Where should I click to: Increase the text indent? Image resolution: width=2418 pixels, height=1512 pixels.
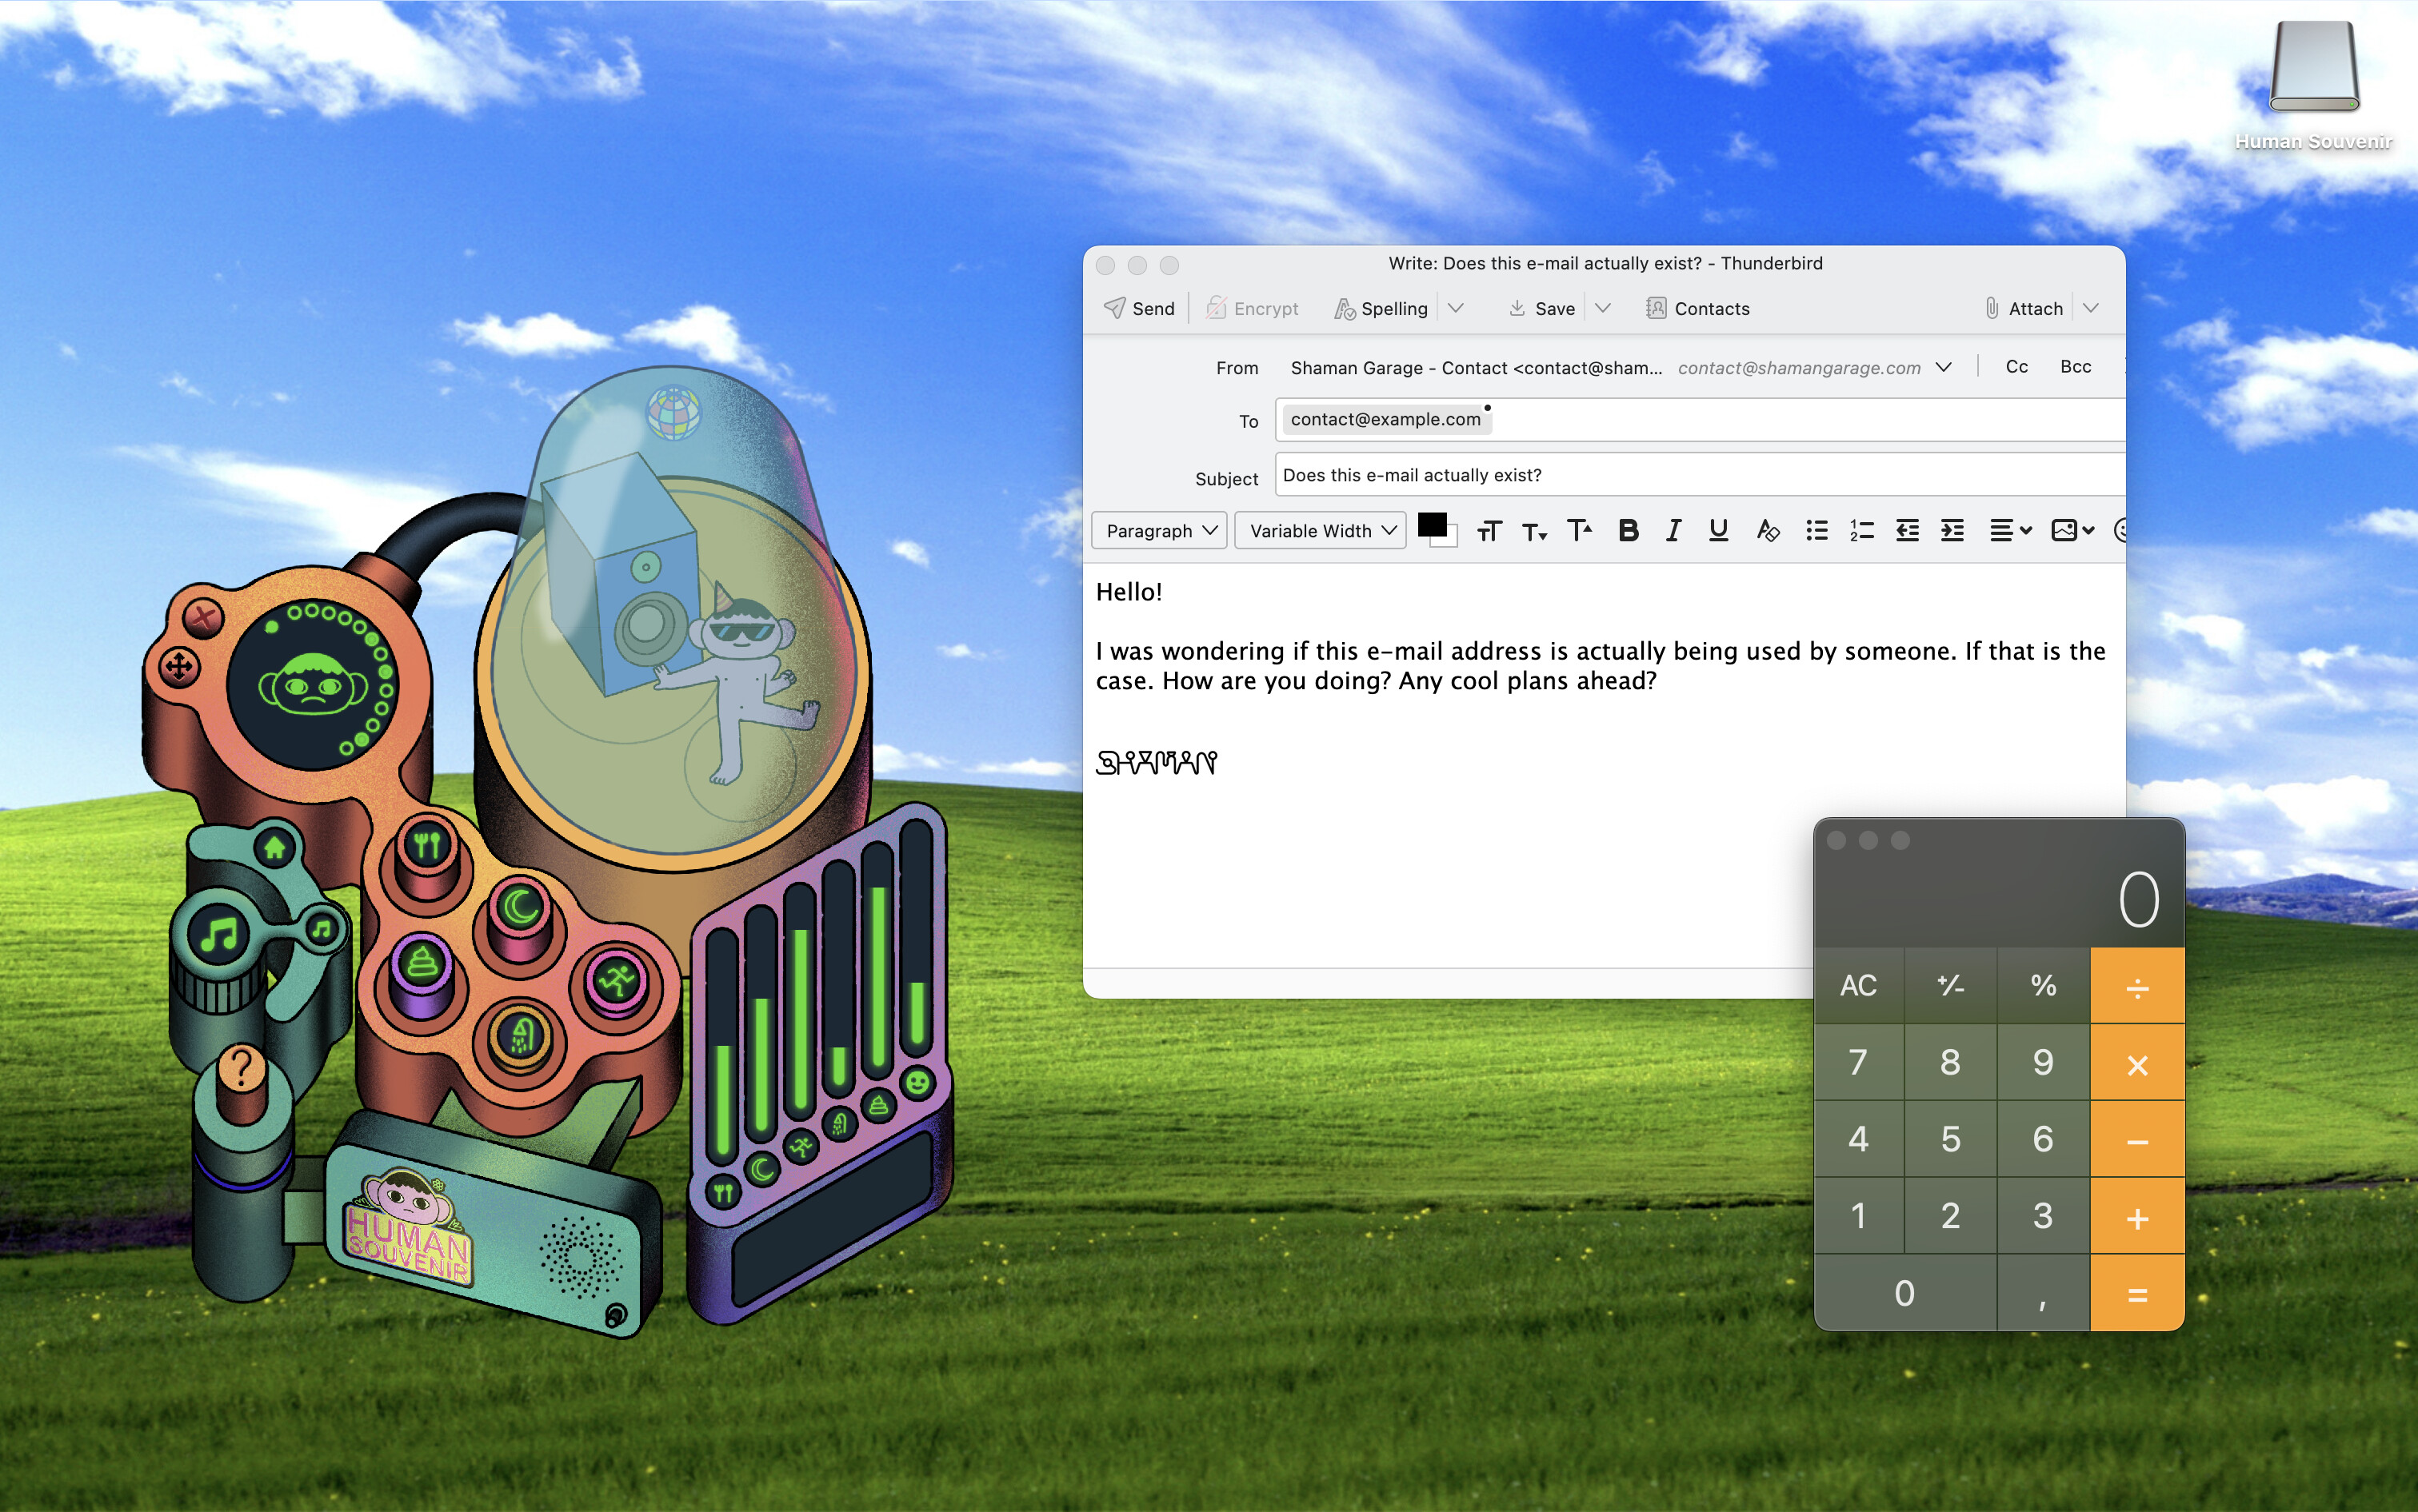(1951, 530)
